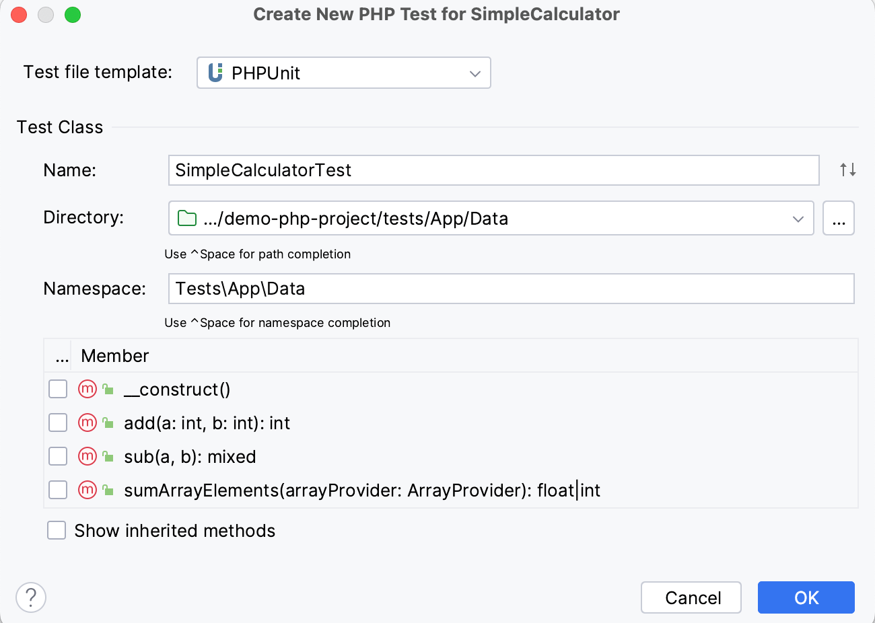The width and height of the screenshot is (875, 623).
Task: Check the __construct() member checkbox
Action: pyautogui.click(x=58, y=389)
